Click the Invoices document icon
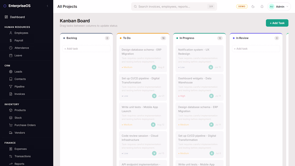 tap(11, 94)
